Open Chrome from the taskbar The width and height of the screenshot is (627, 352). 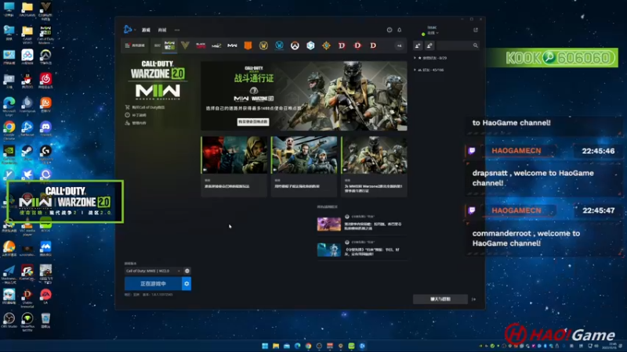click(x=308, y=346)
